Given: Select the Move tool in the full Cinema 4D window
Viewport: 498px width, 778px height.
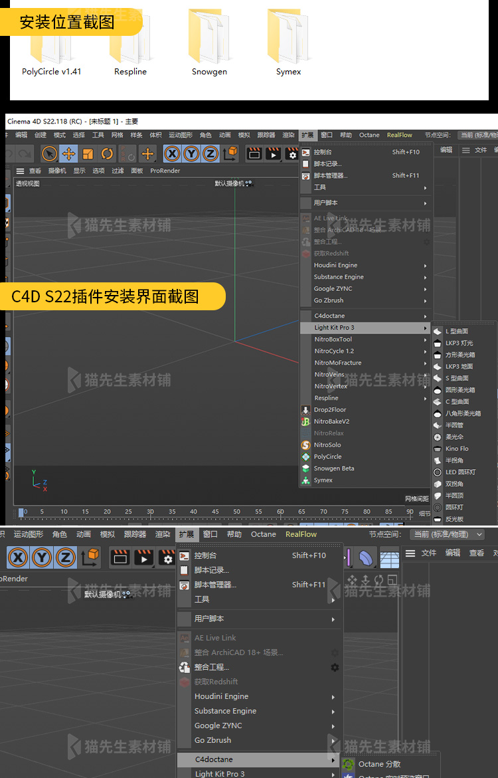Looking at the screenshot, I should [x=68, y=154].
